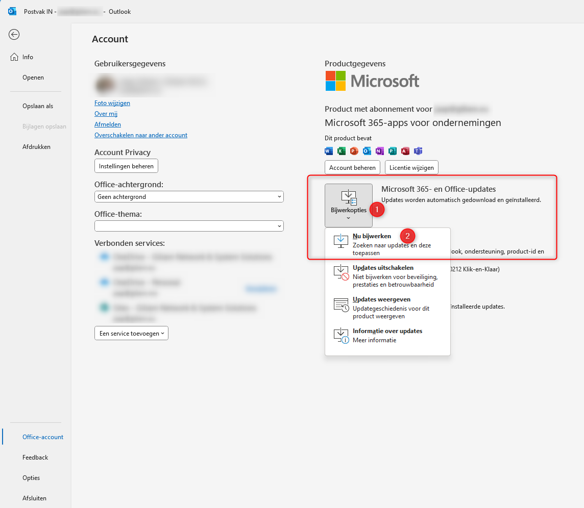Click the Updates uitschakelen icon
The height and width of the screenshot is (508, 584).
click(x=341, y=272)
